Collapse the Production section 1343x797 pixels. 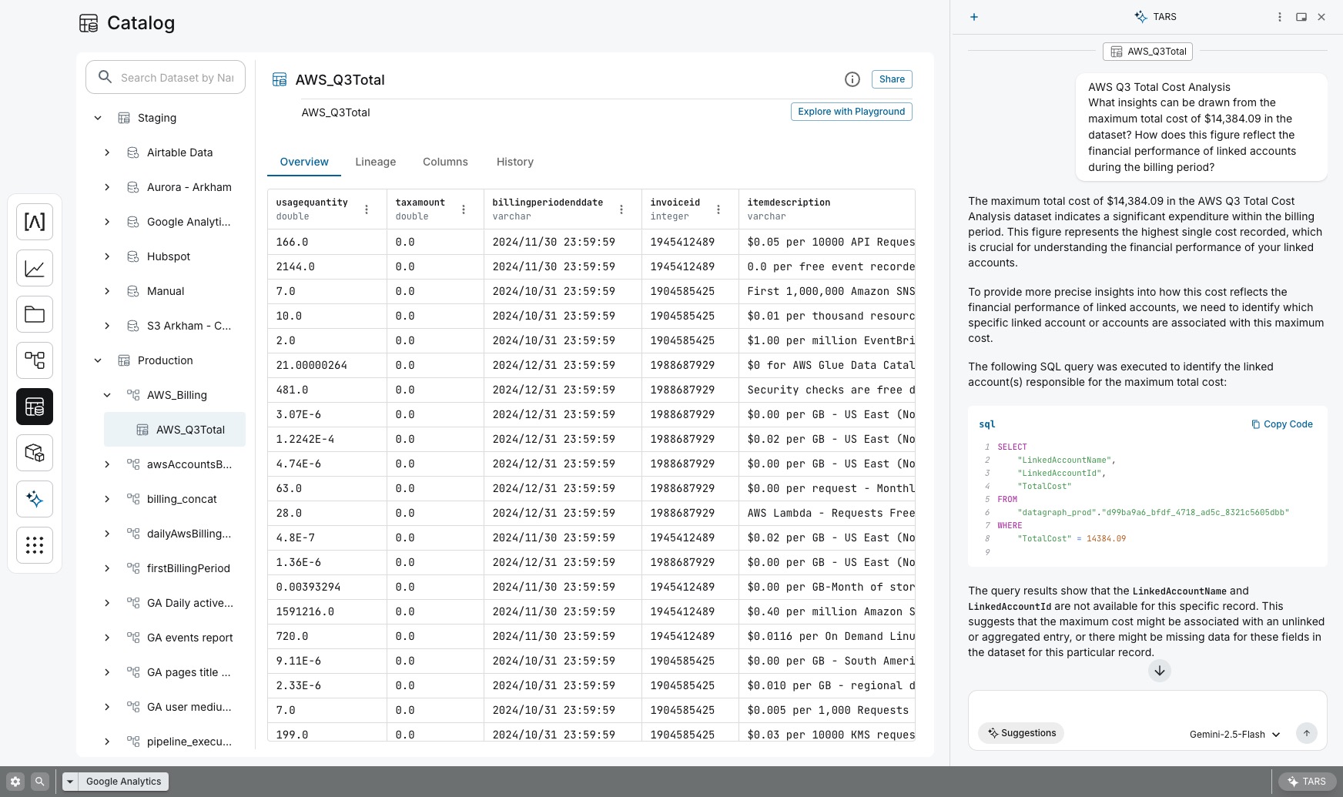(x=98, y=360)
